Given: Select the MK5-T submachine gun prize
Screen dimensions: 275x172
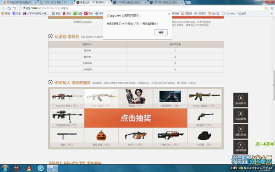Looking at the screenshot, I should 136,138.
